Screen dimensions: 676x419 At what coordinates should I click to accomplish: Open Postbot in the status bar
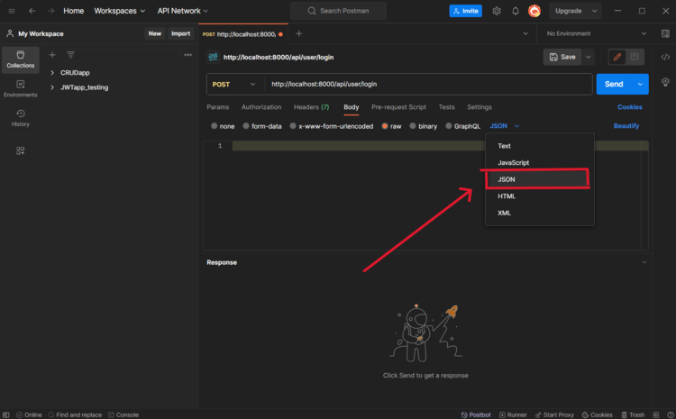pyautogui.click(x=476, y=414)
